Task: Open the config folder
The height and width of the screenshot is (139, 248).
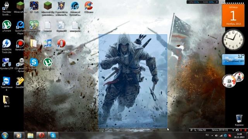Action: [x=34, y=45]
